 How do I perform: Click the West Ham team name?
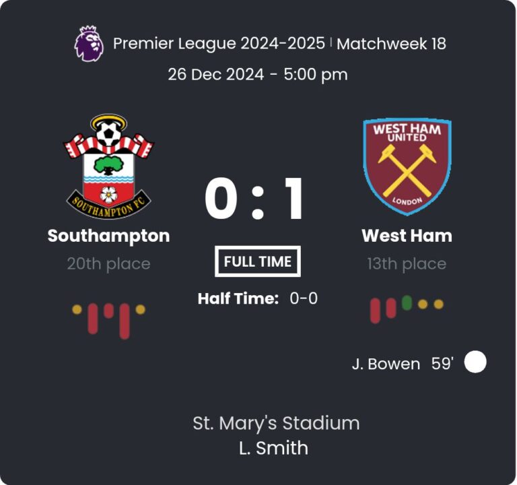tap(407, 236)
